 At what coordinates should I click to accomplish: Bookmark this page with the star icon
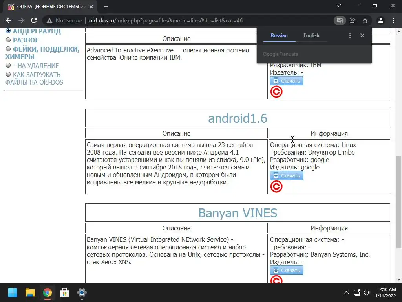(x=365, y=20)
